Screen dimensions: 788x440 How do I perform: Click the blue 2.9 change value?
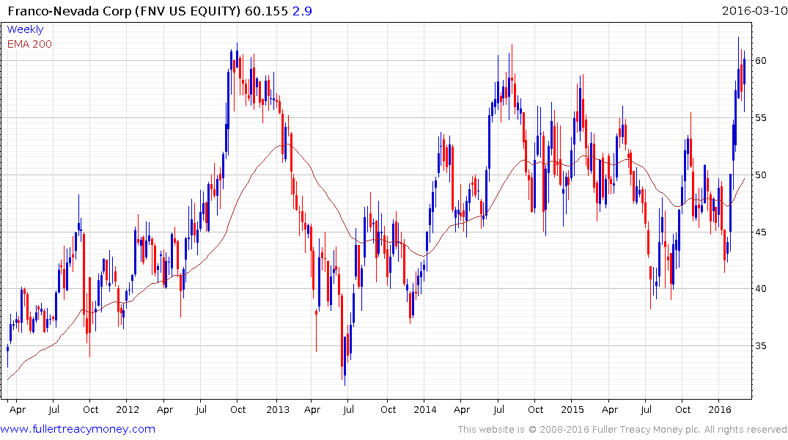click(x=302, y=10)
